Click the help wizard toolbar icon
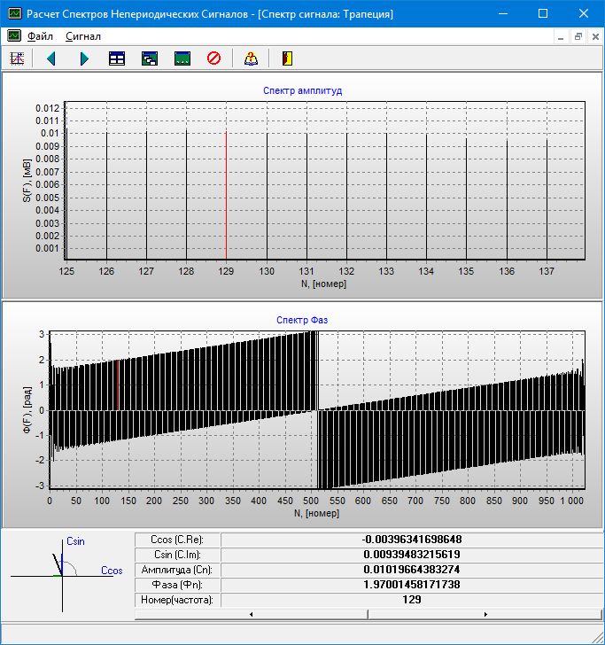Screen dimensions: 605x645 point(251,58)
